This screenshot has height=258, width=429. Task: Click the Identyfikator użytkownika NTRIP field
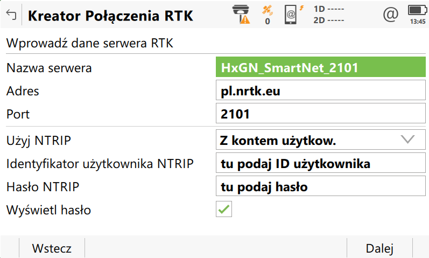(321, 163)
